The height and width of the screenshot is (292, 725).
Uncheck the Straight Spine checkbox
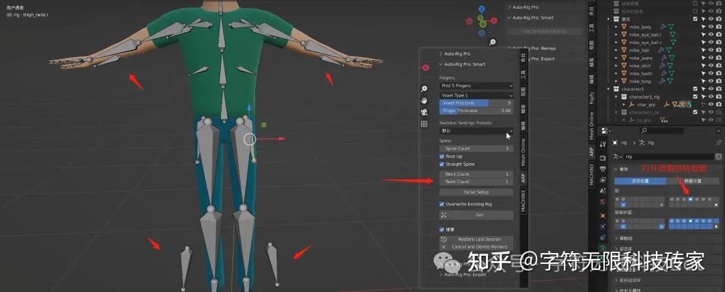[442, 164]
